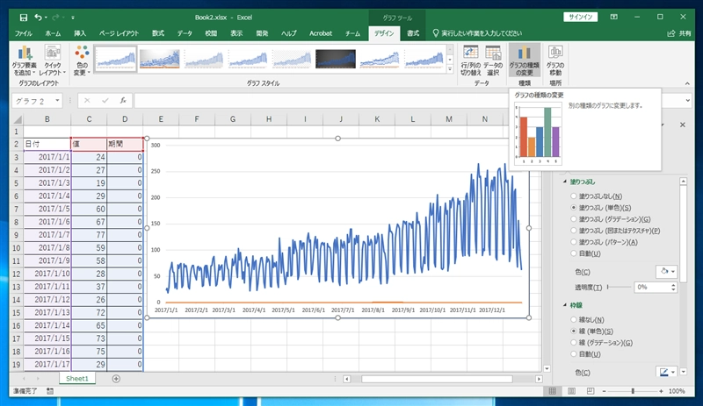Select cell B2 labeled 日付
This screenshot has height=406, width=703.
tap(47, 144)
